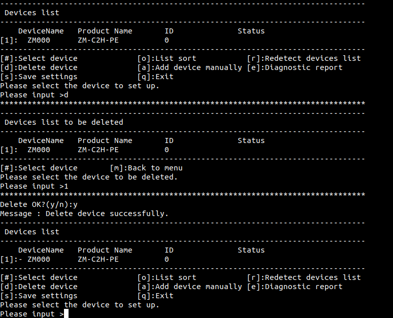Click the 'Please input >1' line
The width and height of the screenshot is (393, 318).
[34, 186]
